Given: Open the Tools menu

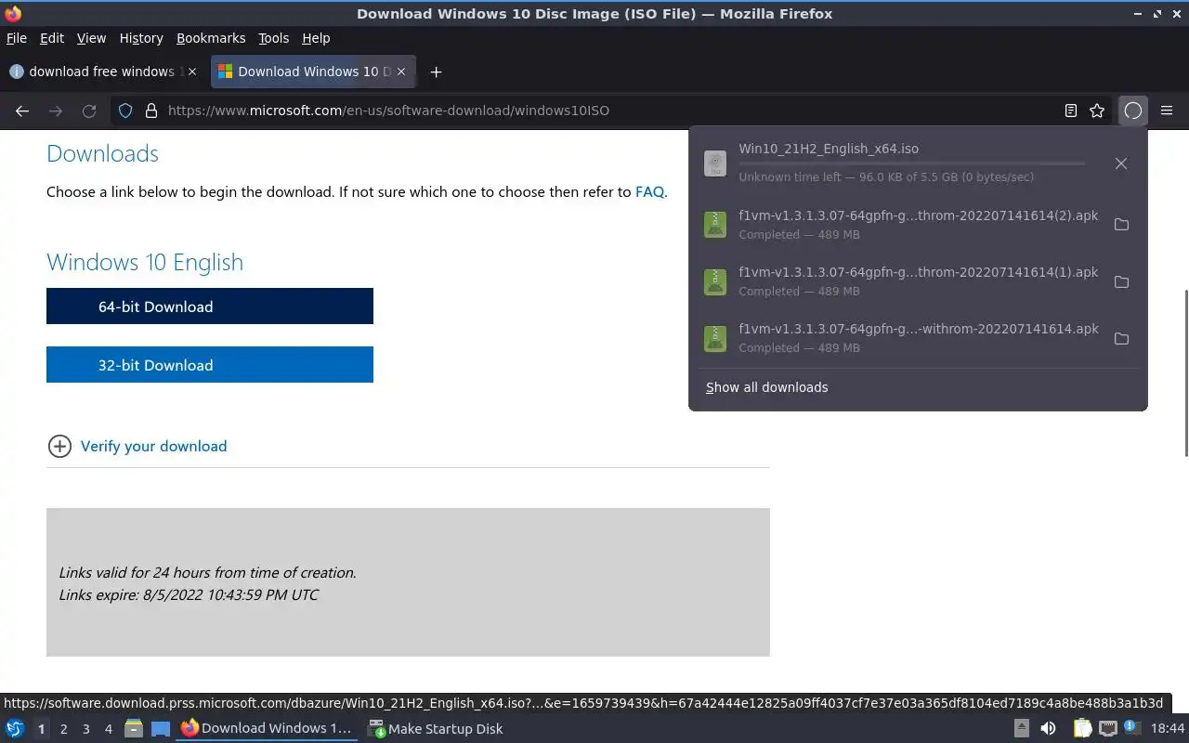Looking at the screenshot, I should 273,38.
